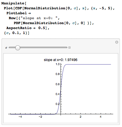Click the AspectRatio option text
Viewport: 122px width, 127px height.
point(19,28)
